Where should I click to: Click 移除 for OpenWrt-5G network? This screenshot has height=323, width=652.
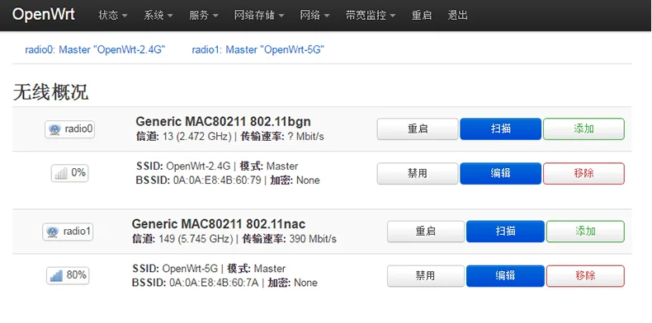tap(585, 276)
